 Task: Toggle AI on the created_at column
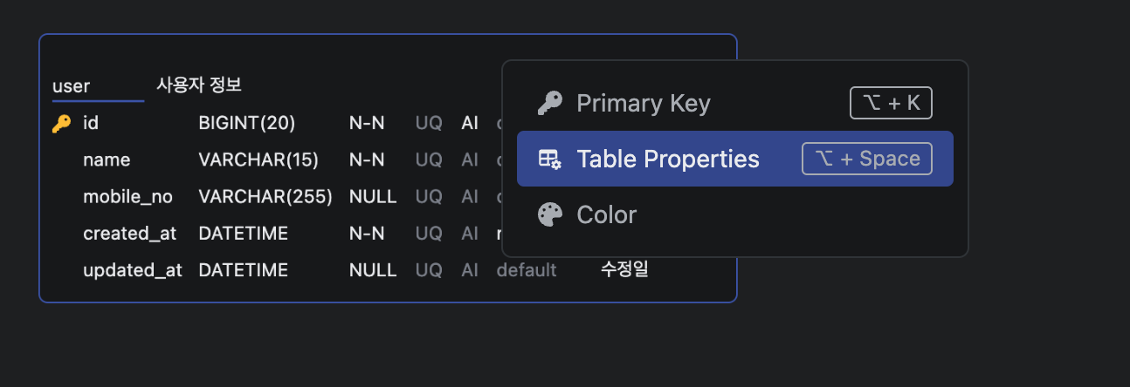(470, 234)
